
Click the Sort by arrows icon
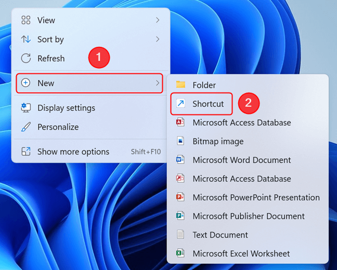(26, 40)
